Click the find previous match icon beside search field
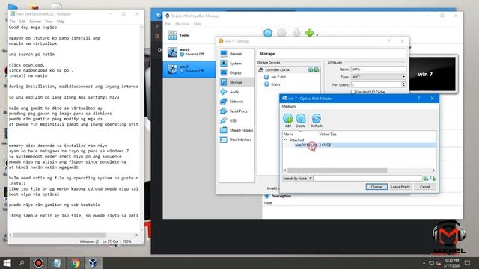This screenshot has height=269, width=479. click(x=426, y=178)
